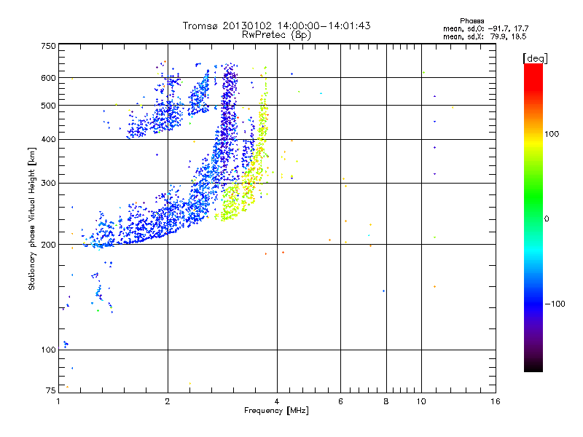Image resolution: width=583 pixels, height=437 pixels.
Task: Click the x-axis tick label '6'
Action: pyautogui.click(x=340, y=401)
